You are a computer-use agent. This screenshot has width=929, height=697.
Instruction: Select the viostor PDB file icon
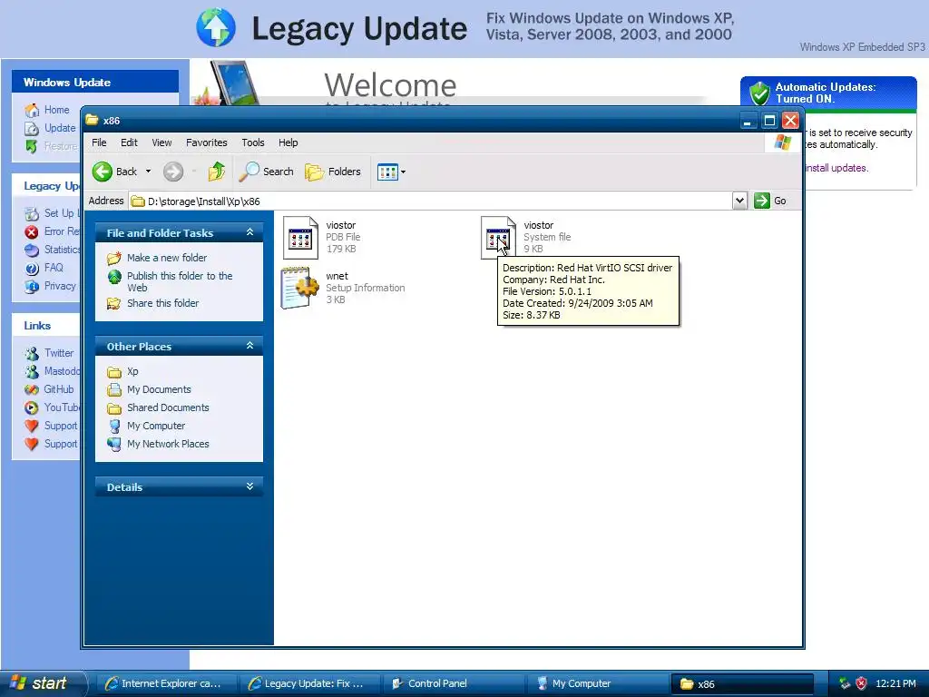click(300, 238)
